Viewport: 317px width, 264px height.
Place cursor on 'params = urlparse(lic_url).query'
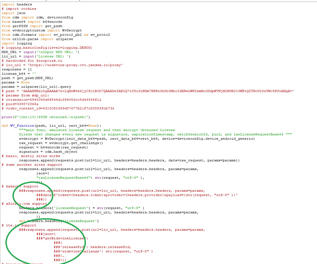coord(36,87)
